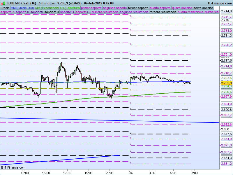Click price axis label 2.726,2
Image resolution: width=233 pixels, height=175 pixels.
click(x=226, y=45)
